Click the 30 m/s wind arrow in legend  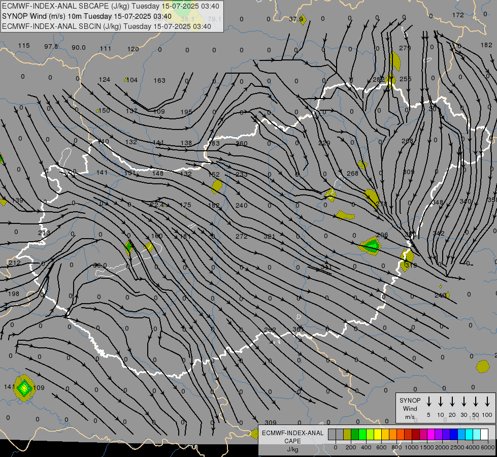tap(463, 402)
